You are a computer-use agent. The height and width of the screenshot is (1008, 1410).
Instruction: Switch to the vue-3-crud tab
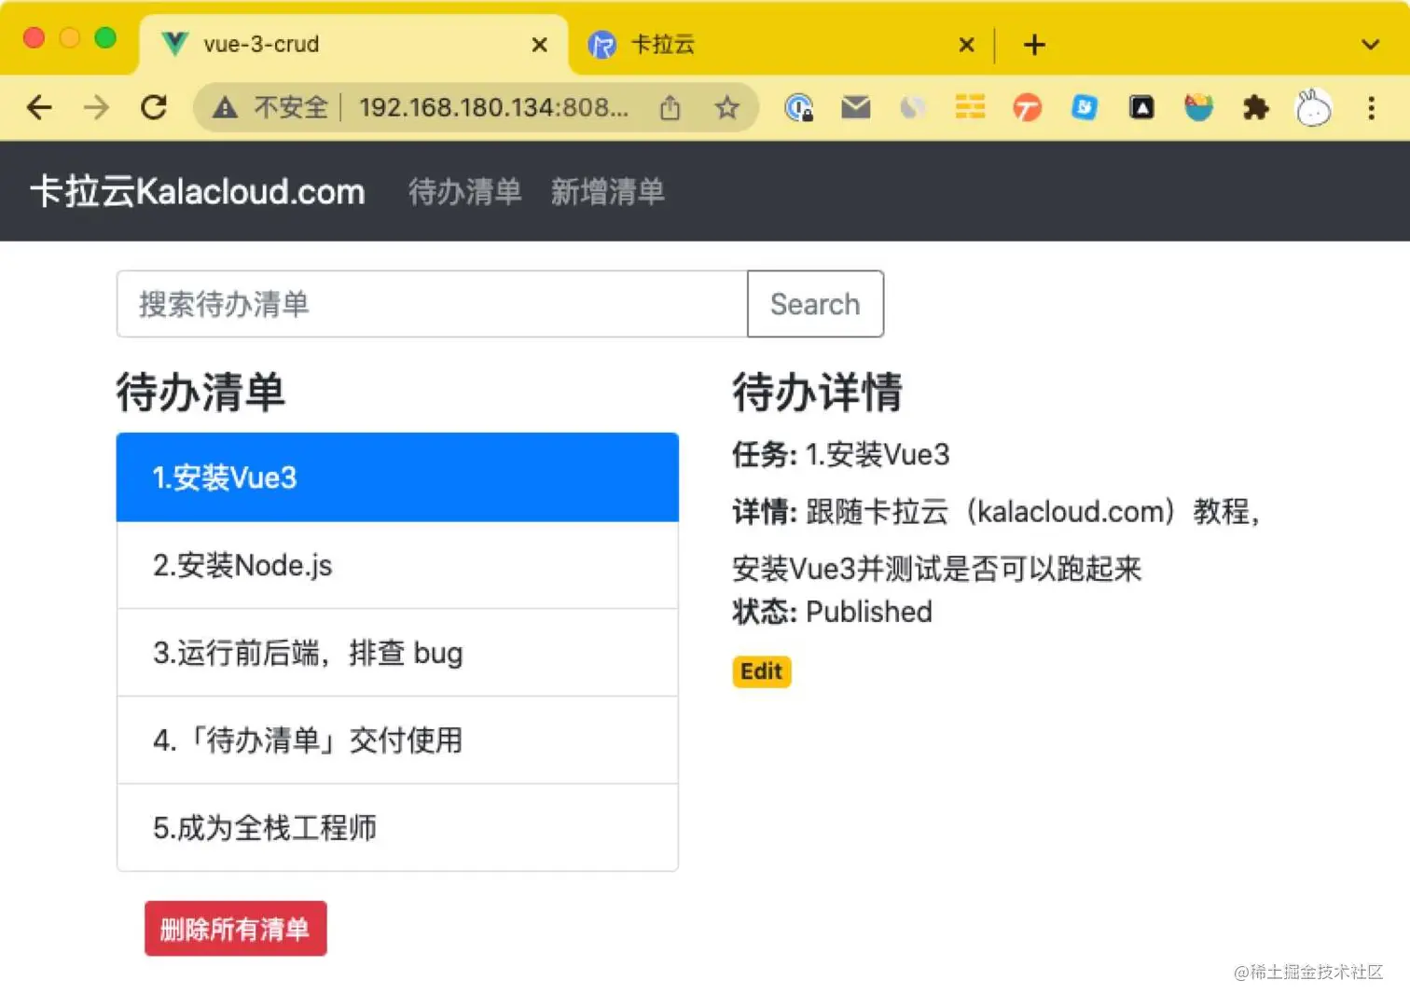tap(354, 45)
